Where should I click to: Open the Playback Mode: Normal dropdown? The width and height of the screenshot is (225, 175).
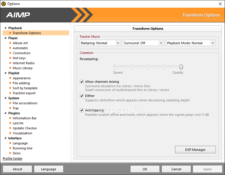pos(191,43)
